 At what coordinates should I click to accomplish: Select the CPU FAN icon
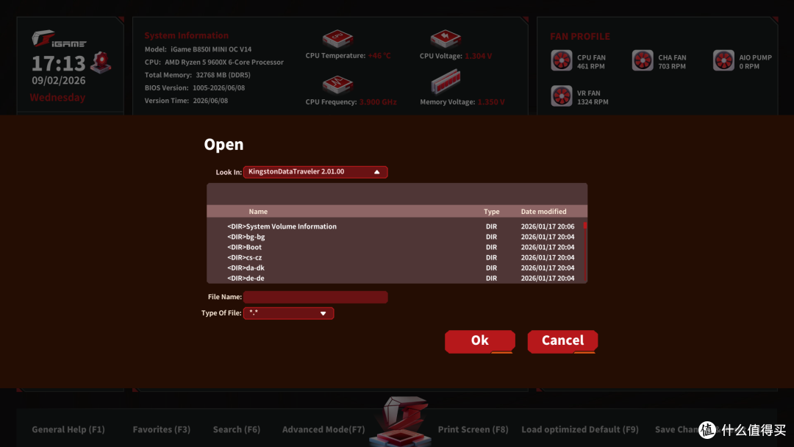point(562,61)
